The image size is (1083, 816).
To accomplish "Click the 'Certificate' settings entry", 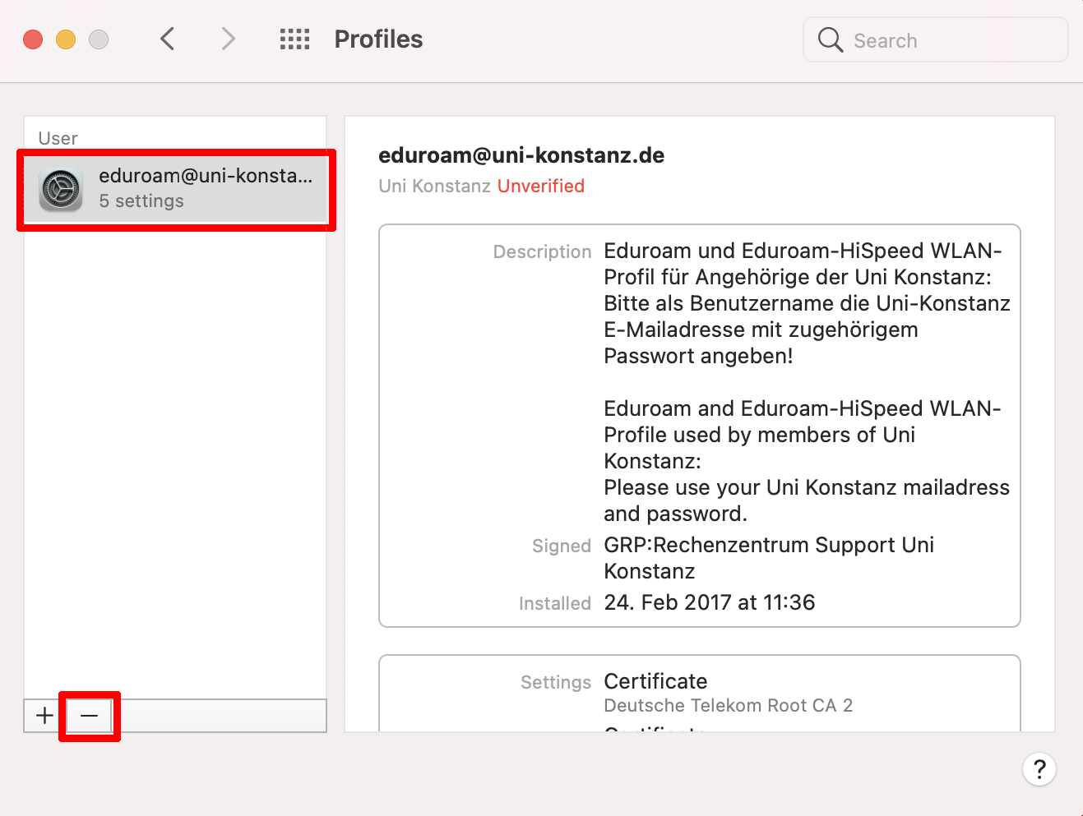I will 655,681.
